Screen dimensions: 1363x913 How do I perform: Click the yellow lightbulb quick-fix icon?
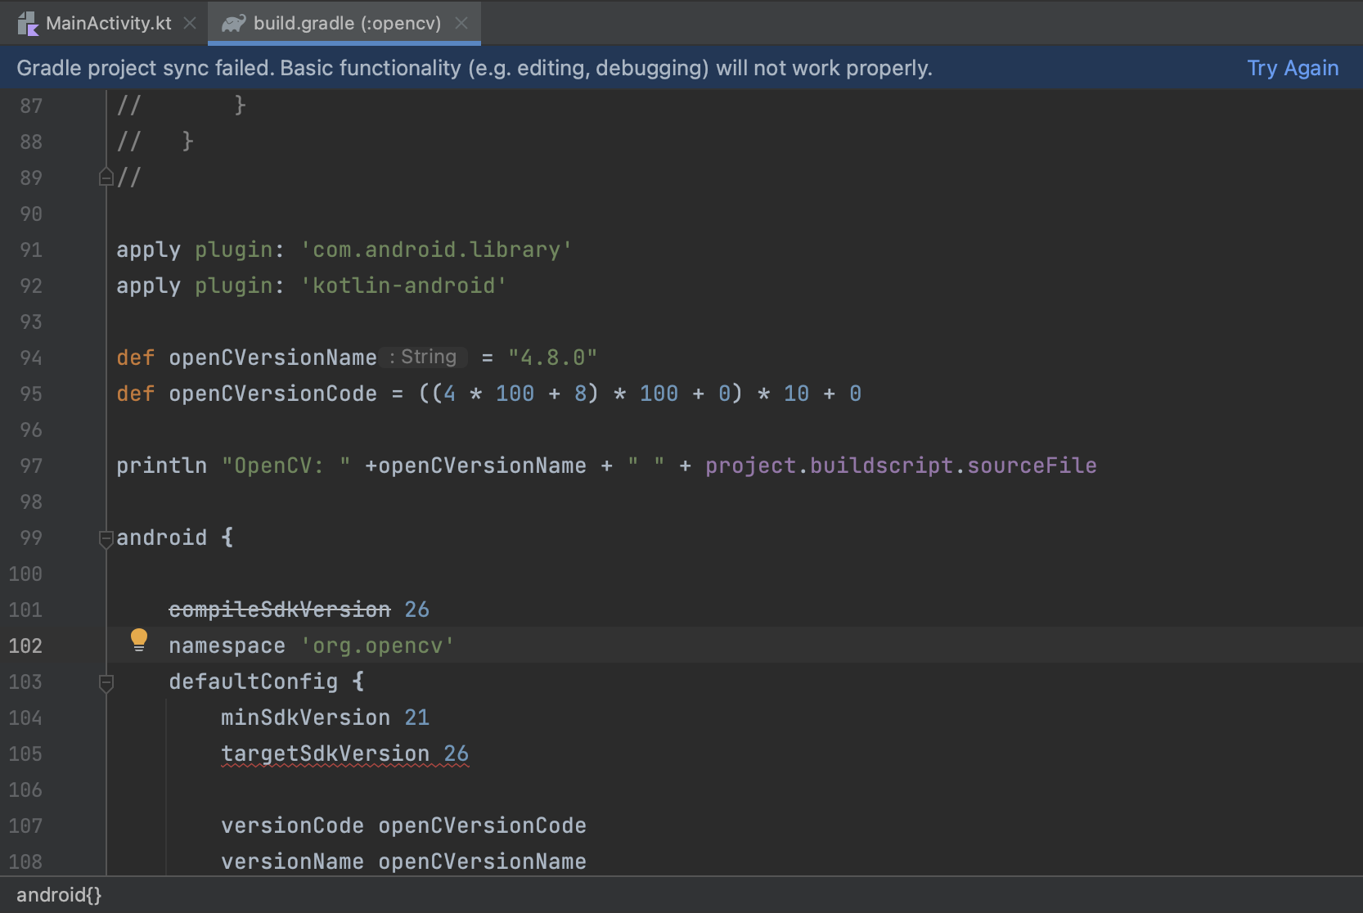click(139, 641)
